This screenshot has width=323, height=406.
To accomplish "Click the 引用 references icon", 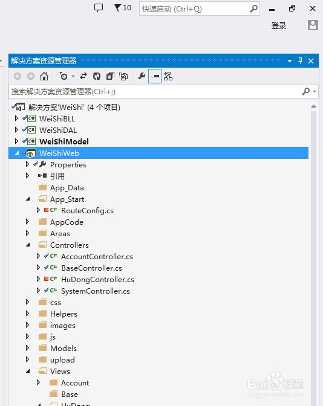I will point(42,176).
